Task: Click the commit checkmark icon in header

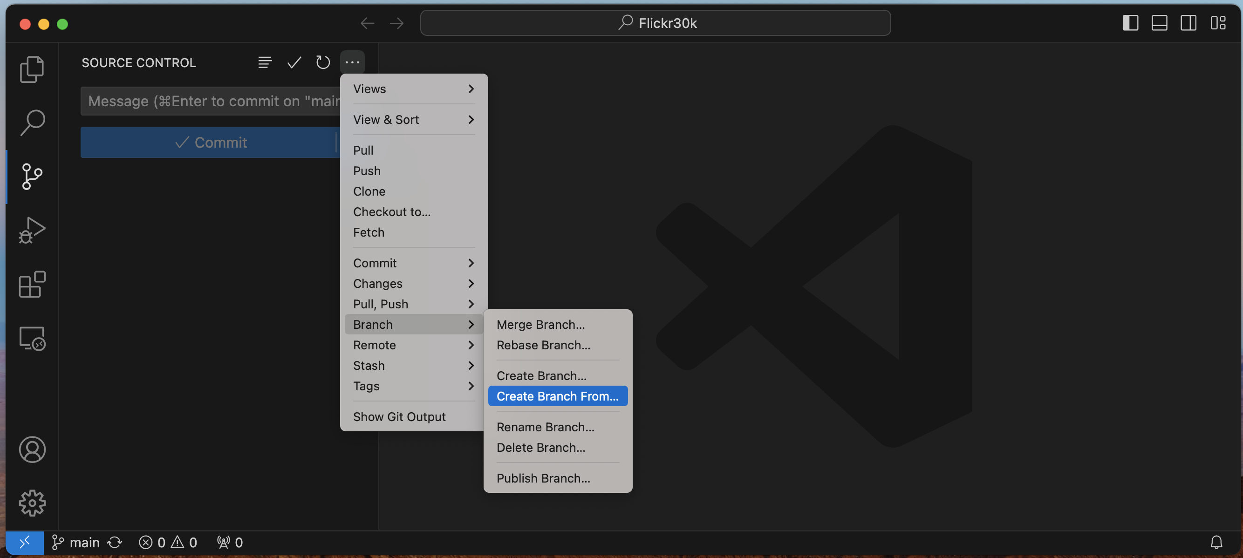Action: (294, 62)
